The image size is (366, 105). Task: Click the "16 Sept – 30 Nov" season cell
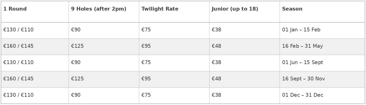click(x=303, y=79)
